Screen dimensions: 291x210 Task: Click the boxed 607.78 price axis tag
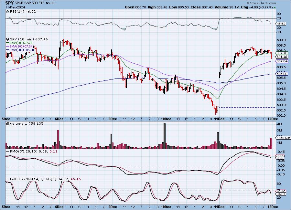pos(282,53)
